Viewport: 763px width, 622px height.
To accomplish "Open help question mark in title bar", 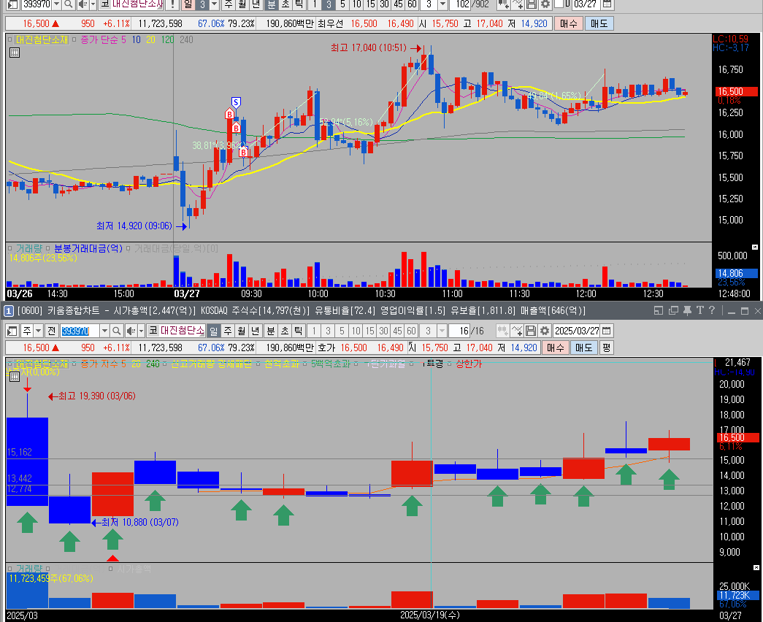I will click(x=712, y=310).
